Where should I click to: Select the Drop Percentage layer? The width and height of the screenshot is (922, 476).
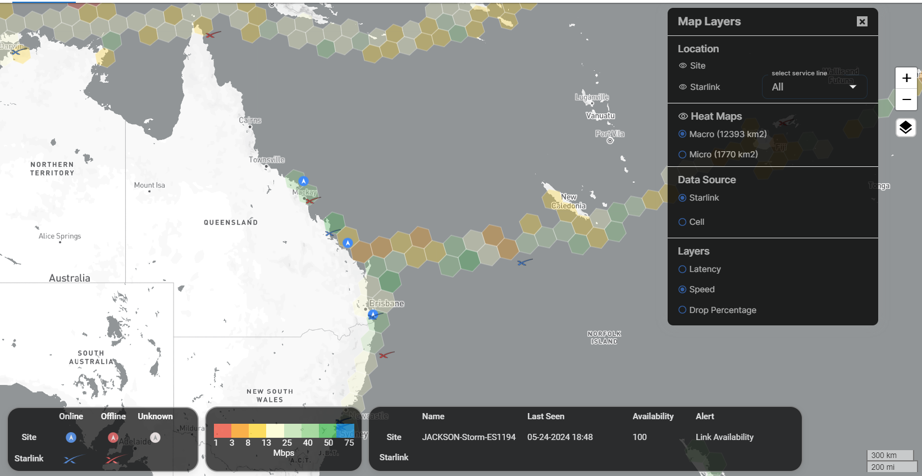682,310
